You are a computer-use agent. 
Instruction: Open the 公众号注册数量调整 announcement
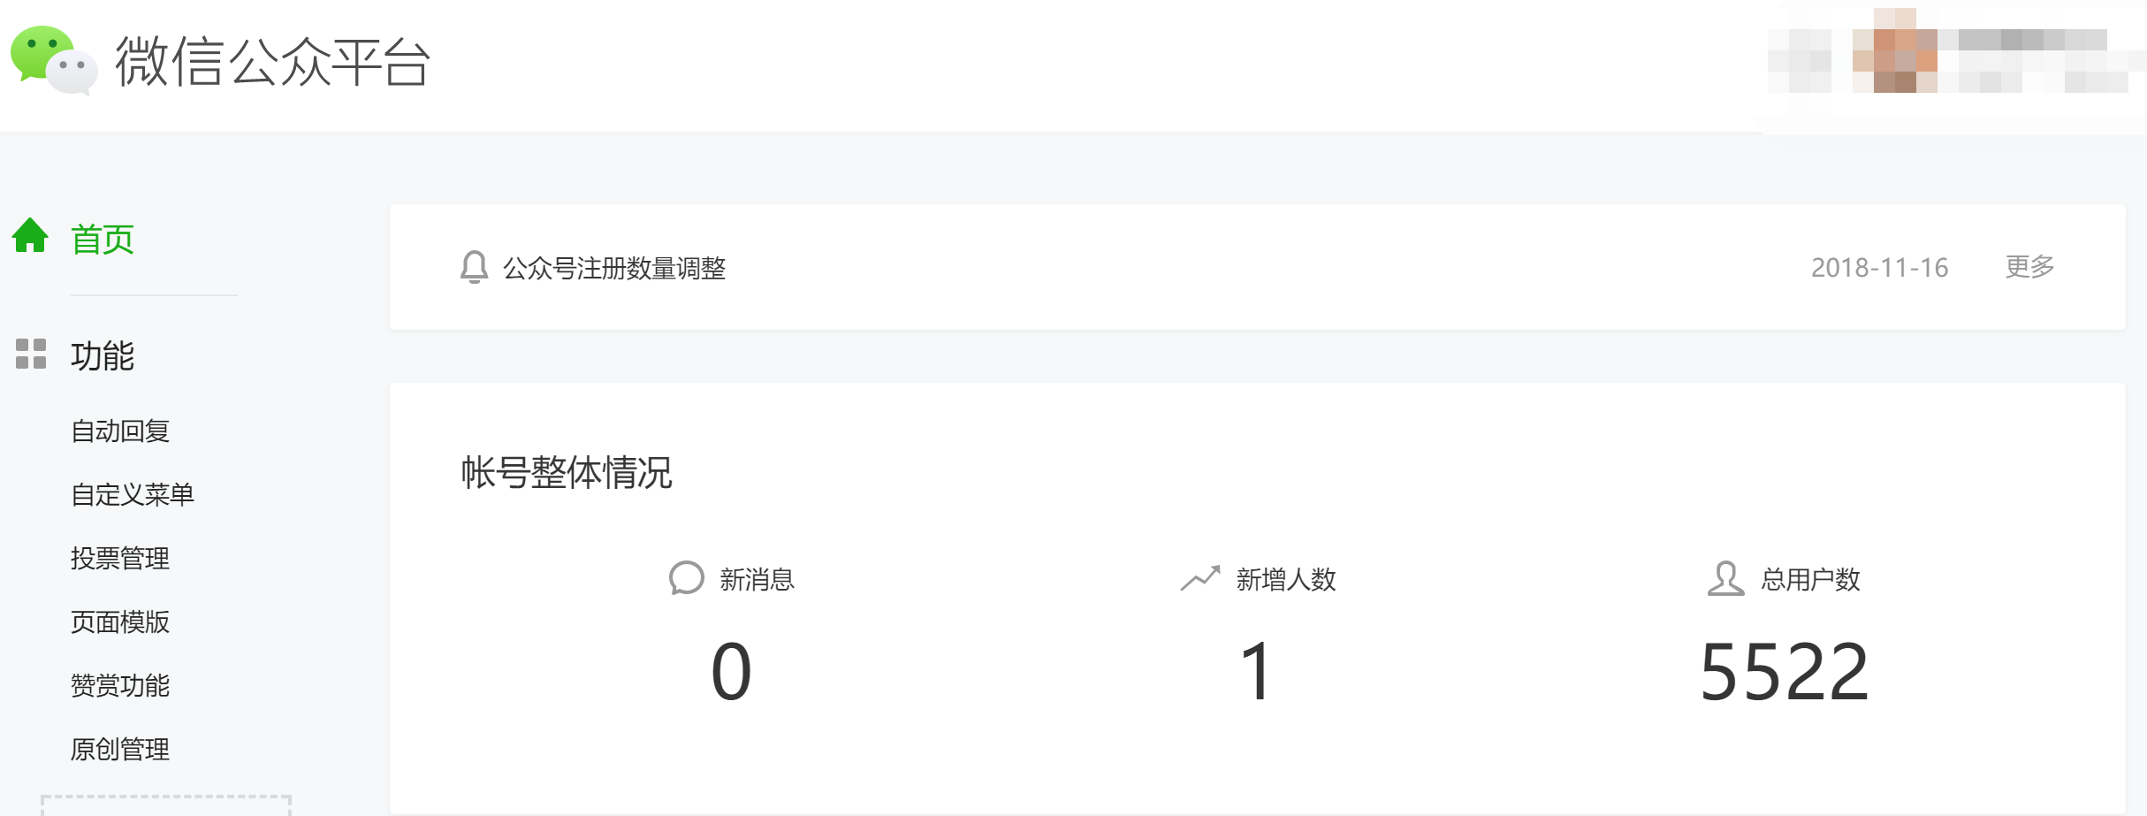[614, 268]
